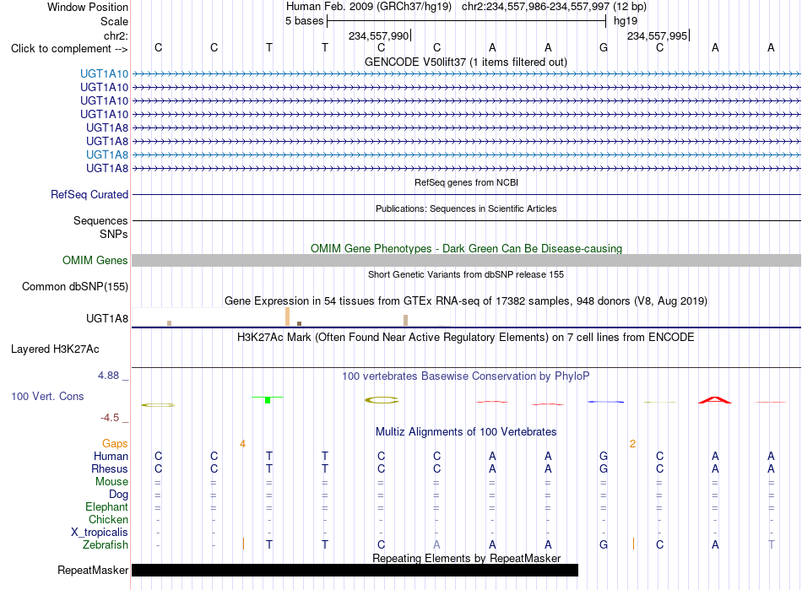Click the Zebrafish species label
Screen dimensions: 802x590
click(106, 544)
